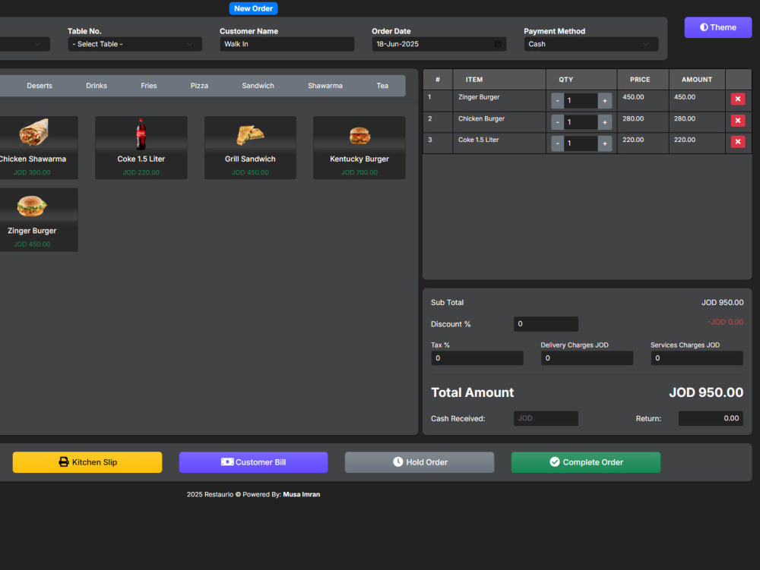Focus the Services Charges JOD input

click(x=696, y=358)
